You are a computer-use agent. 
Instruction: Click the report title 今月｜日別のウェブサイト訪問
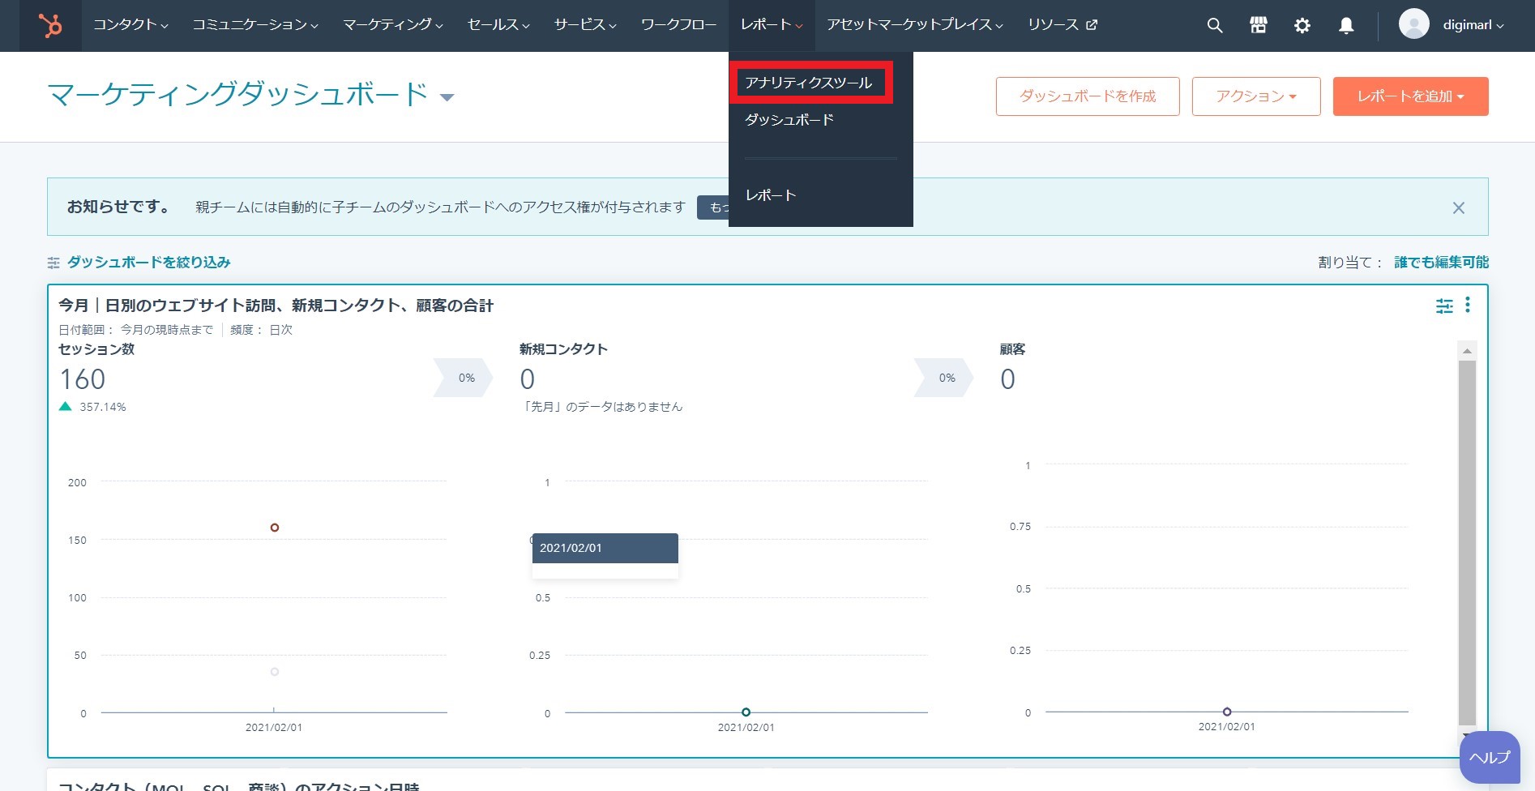276,306
